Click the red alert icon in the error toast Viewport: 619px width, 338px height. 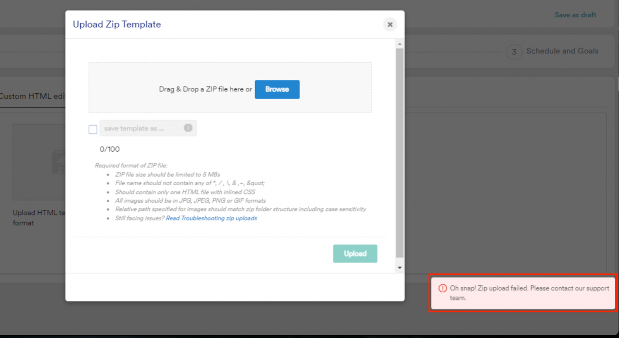tap(443, 288)
